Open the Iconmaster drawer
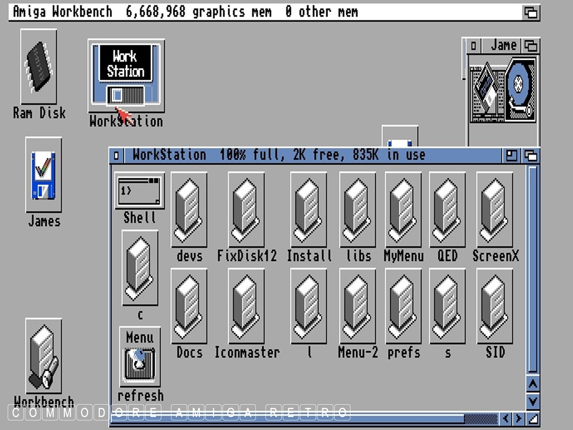Screen dimensions: 573x430 pyautogui.click(x=246, y=306)
